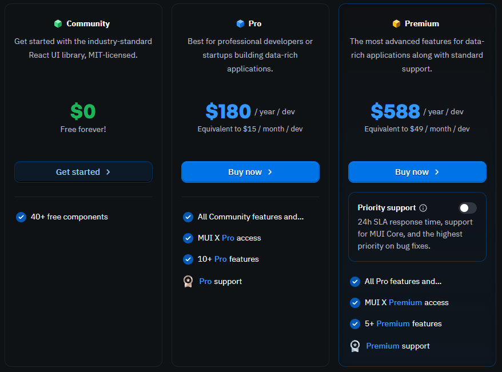The height and width of the screenshot is (372, 502).
Task: Open the Pro link in Pro support
Action: click(205, 282)
